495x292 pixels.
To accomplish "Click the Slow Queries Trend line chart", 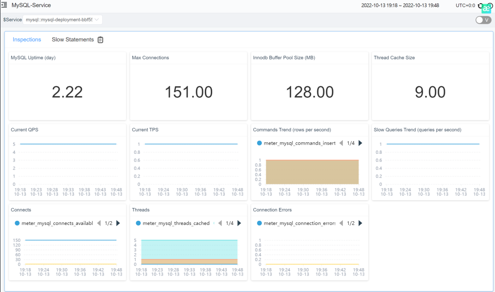I will 430,168.
